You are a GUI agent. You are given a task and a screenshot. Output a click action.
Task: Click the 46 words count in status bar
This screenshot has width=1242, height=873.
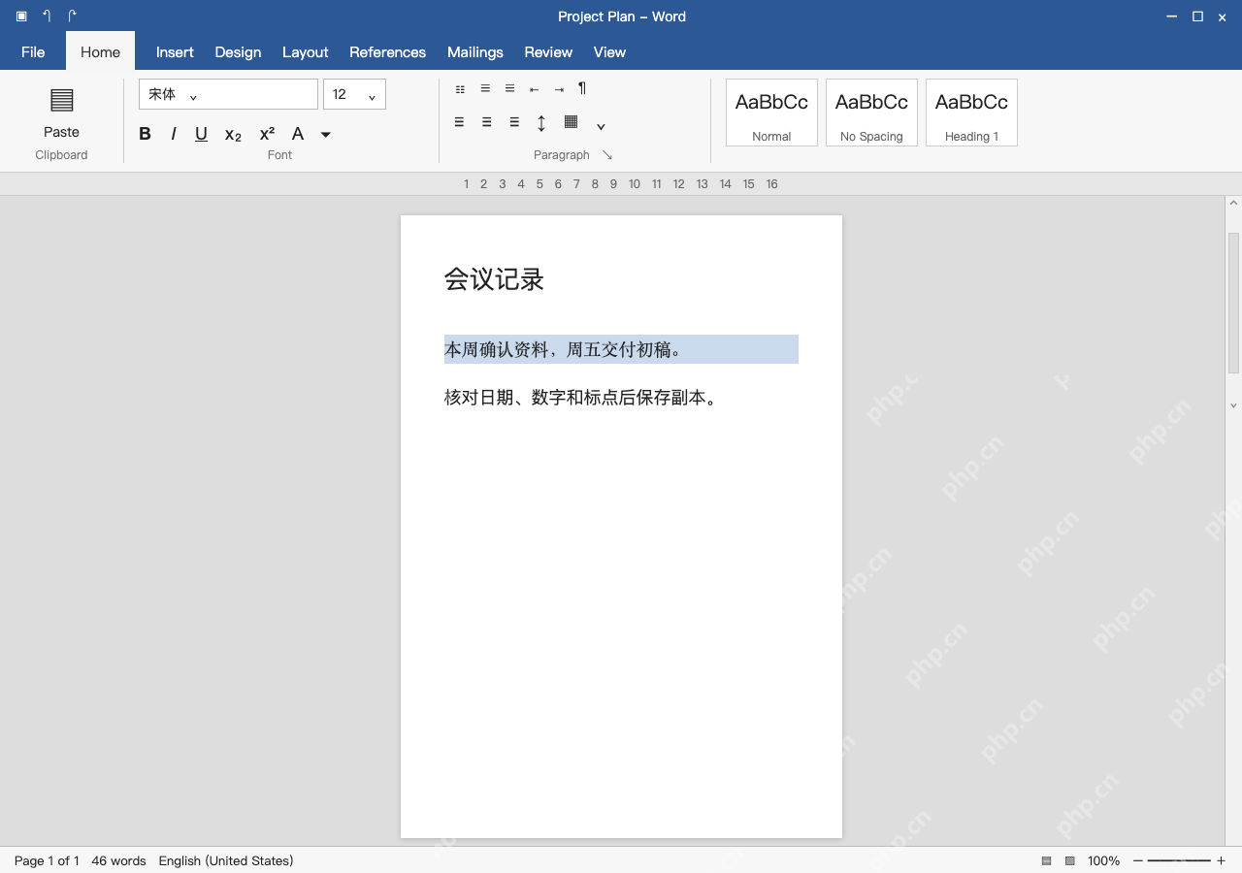click(118, 860)
